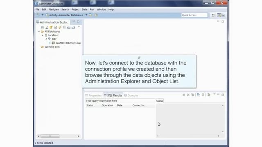Collapse the DB2 instance node
The height and width of the screenshot is (147, 262).
(x=46, y=39)
